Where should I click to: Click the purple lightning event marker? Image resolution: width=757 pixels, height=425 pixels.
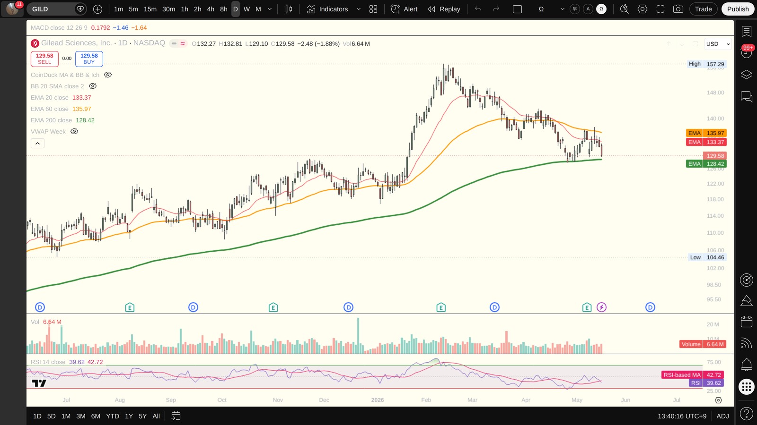(601, 307)
